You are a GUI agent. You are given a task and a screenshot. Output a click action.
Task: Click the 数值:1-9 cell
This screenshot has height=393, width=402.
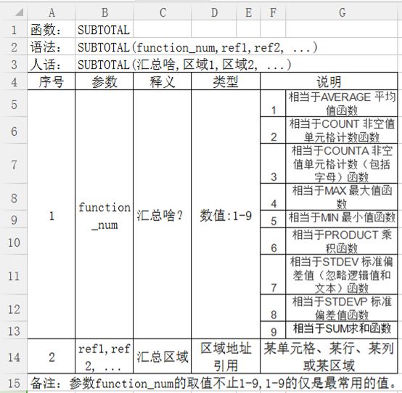(x=226, y=214)
